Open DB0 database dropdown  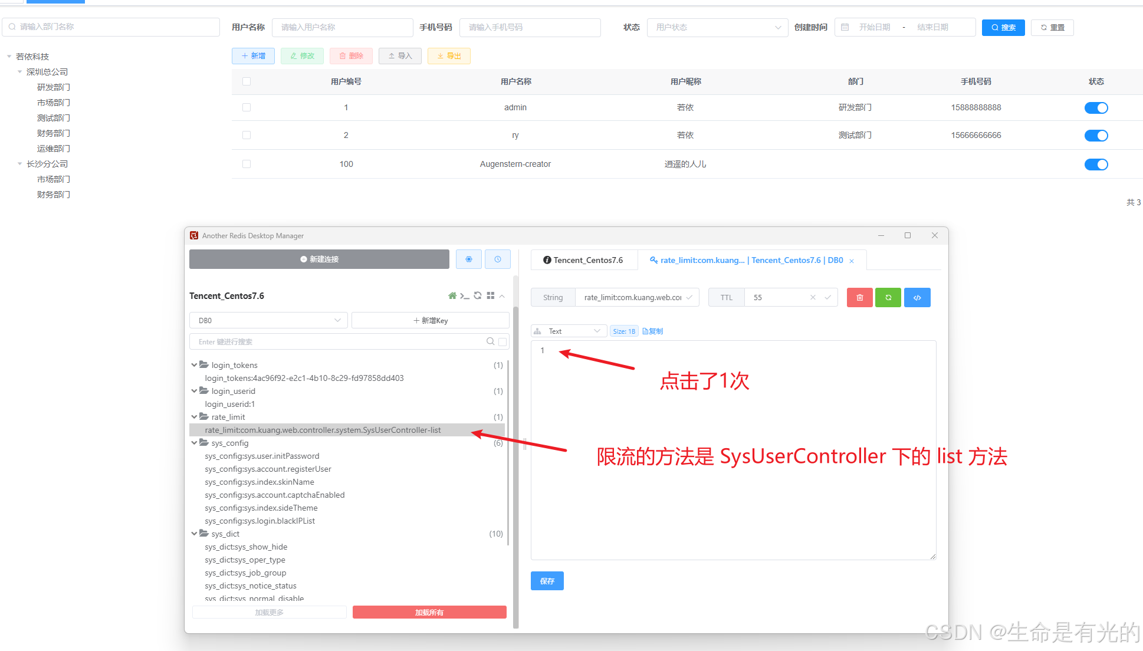point(268,321)
